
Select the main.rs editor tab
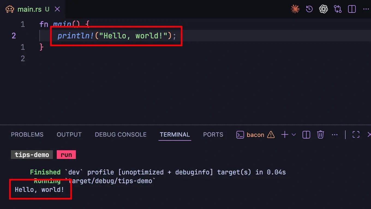tap(33, 9)
